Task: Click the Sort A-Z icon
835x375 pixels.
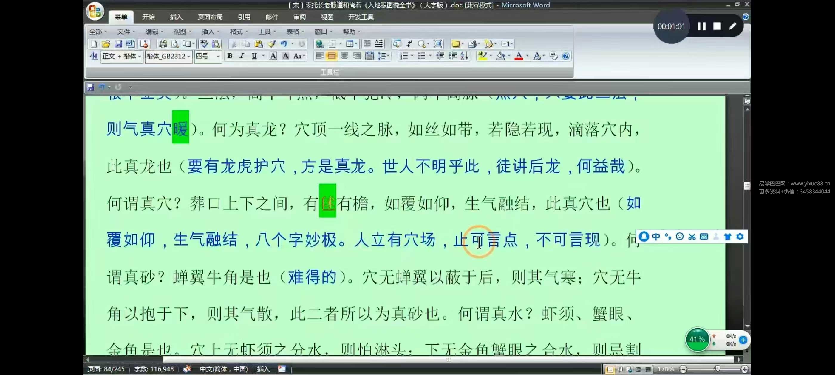Action: tap(465, 56)
